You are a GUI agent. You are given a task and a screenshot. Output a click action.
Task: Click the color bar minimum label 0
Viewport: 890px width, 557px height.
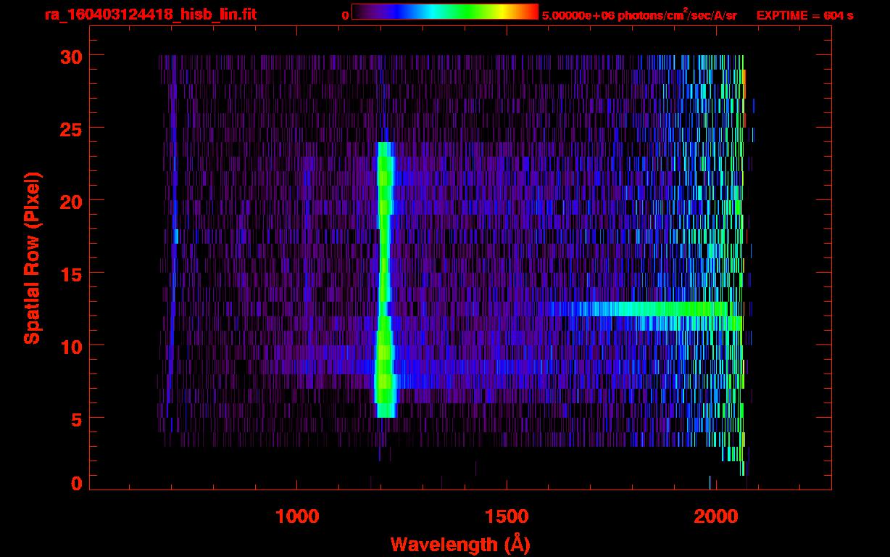346,15
